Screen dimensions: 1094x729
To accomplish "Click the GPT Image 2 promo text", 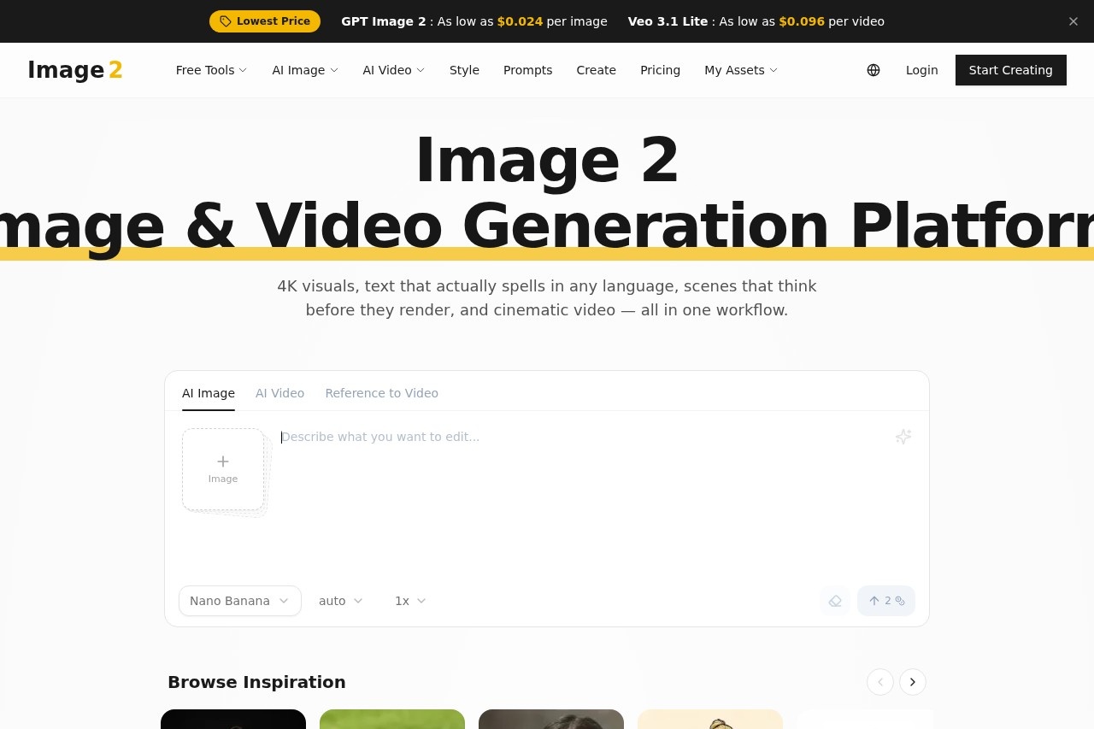I will click(x=474, y=21).
